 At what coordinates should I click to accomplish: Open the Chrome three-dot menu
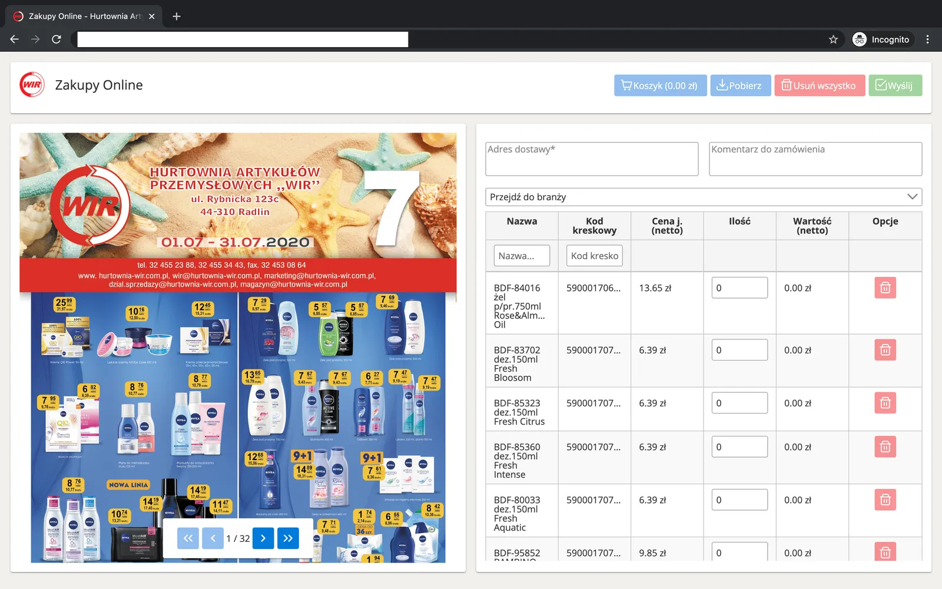[x=927, y=39]
